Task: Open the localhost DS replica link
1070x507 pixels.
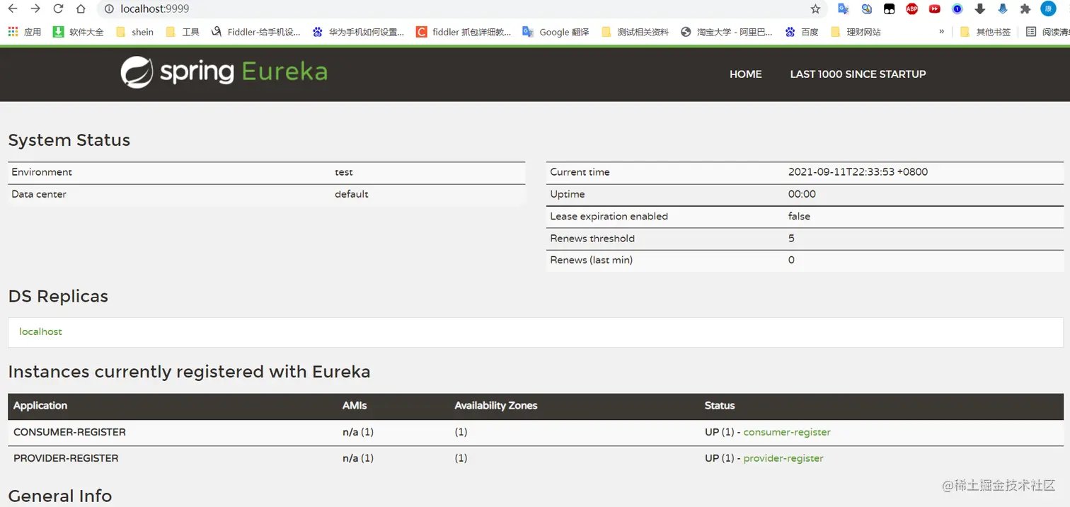Action: tap(40, 331)
